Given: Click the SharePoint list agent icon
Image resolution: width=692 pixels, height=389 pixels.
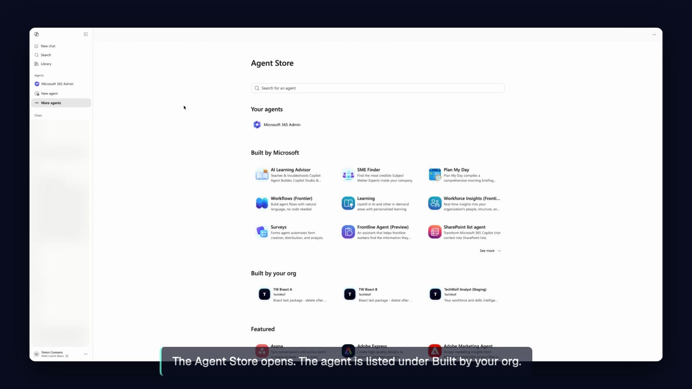Looking at the screenshot, I should pyautogui.click(x=435, y=232).
